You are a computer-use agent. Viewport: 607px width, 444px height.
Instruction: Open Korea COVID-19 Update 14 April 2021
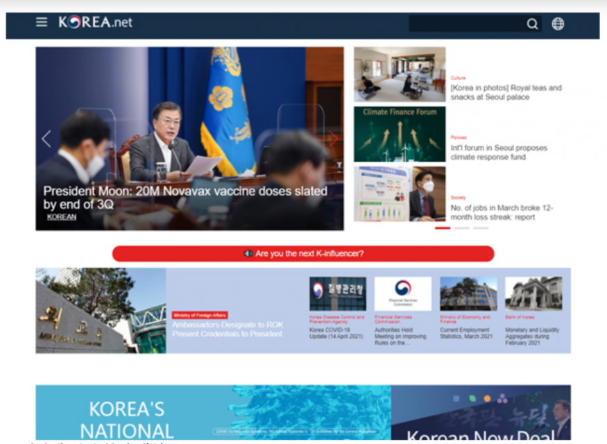336,333
